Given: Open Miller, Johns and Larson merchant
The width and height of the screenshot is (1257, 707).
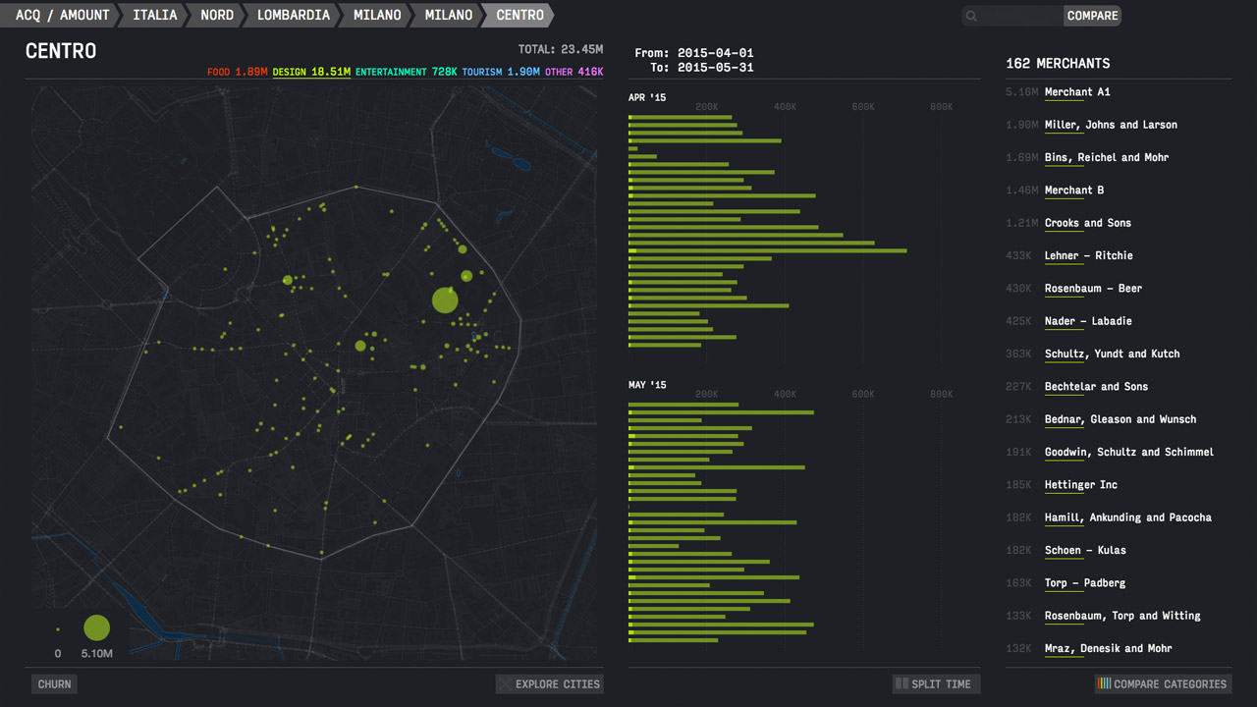Looking at the screenshot, I should tap(1111, 125).
